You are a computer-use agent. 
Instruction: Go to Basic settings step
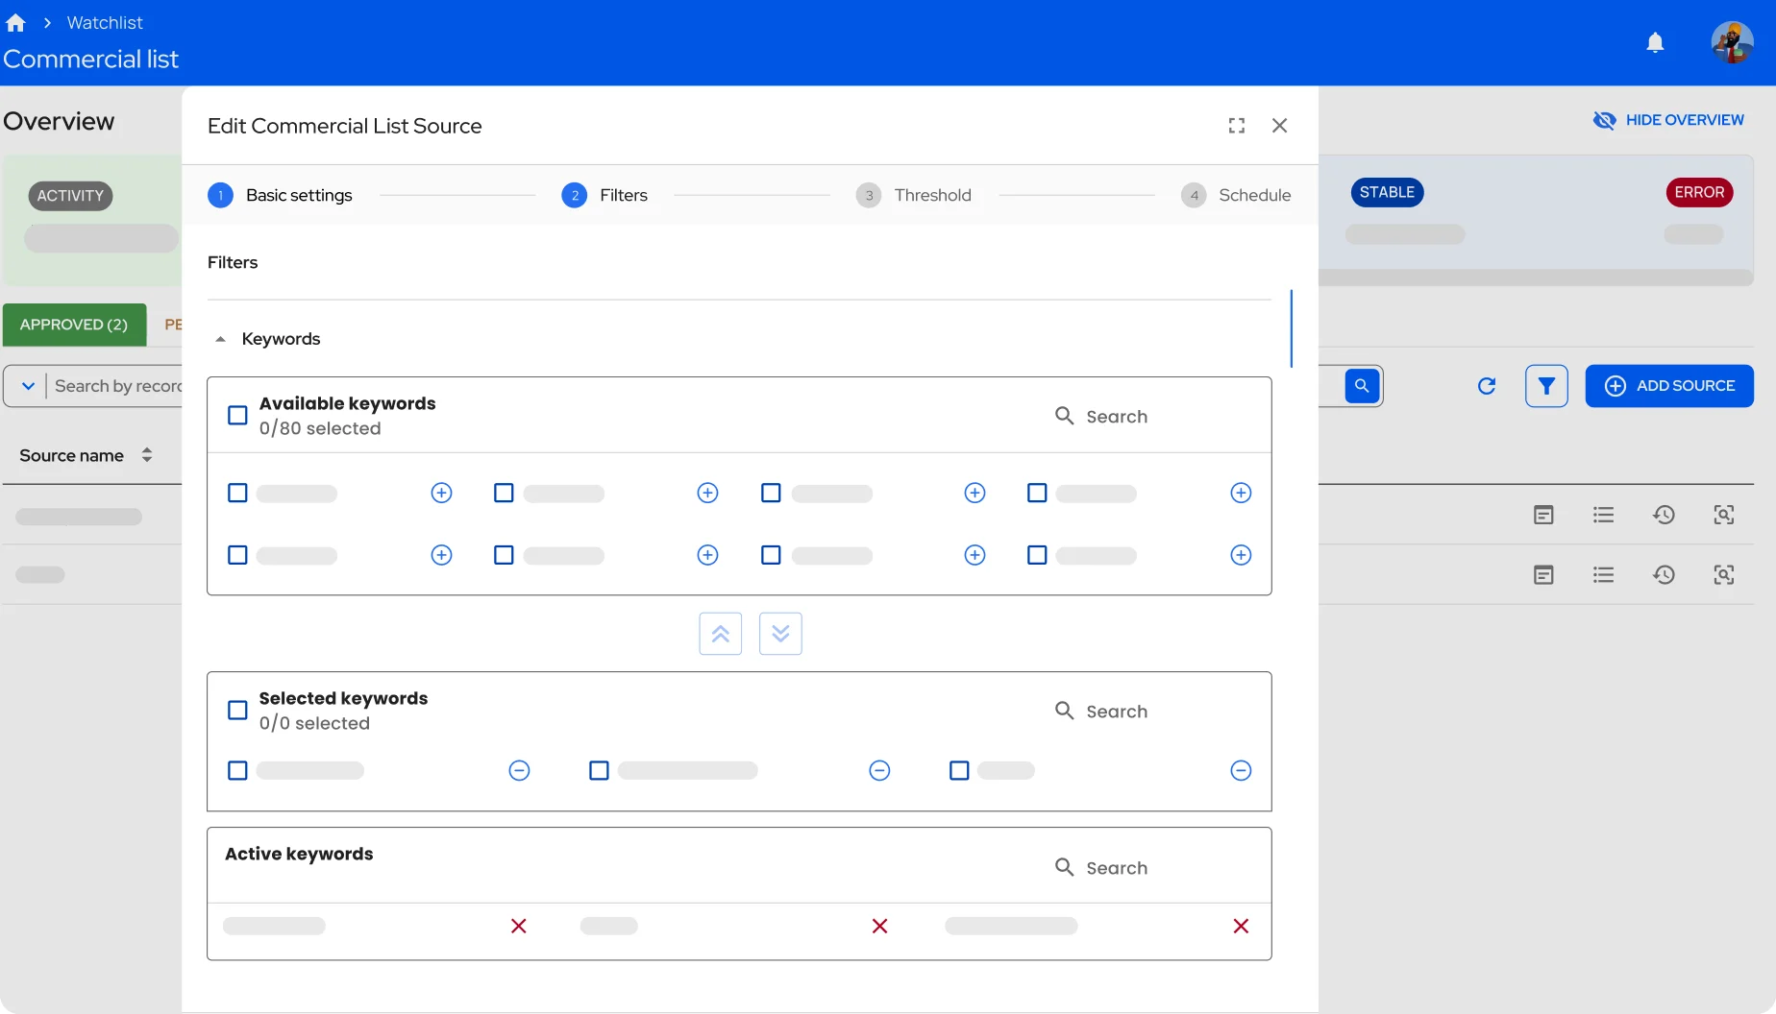coord(280,195)
